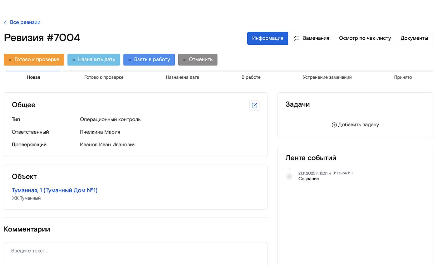Click the plus circle icon for adding task
Screen dimensions: 437x273
[x=334, y=125]
